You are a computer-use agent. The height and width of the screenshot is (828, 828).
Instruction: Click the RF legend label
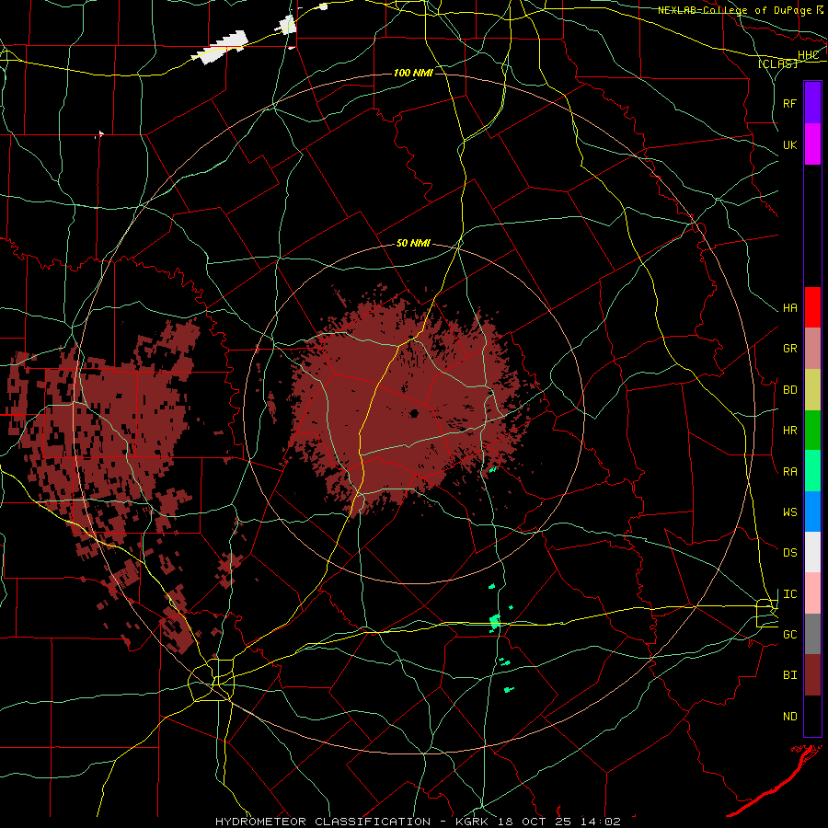[789, 103]
